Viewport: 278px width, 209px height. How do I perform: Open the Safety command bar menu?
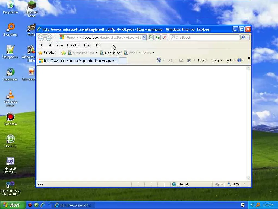click(x=216, y=60)
